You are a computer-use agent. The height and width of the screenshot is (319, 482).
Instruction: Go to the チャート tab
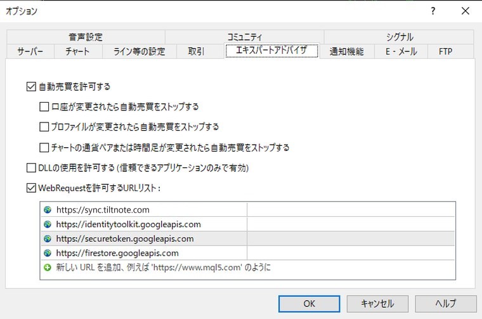(78, 51)
